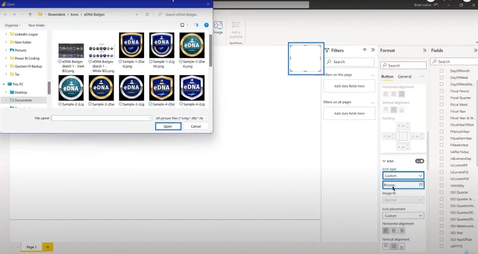Select icon center horizontal alignment
Image resolution: width=478 pixels, height=254 pixels.
pos(394,231)
